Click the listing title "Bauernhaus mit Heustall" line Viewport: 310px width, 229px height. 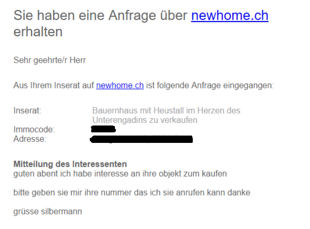click(166, 110)
